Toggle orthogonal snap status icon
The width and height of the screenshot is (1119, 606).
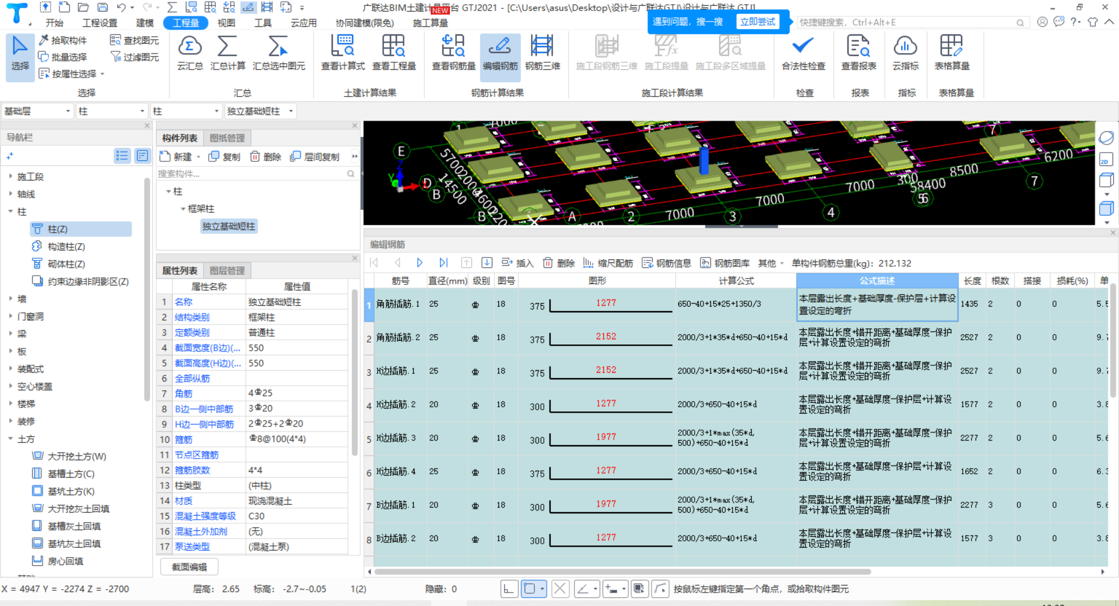point(508,589)
